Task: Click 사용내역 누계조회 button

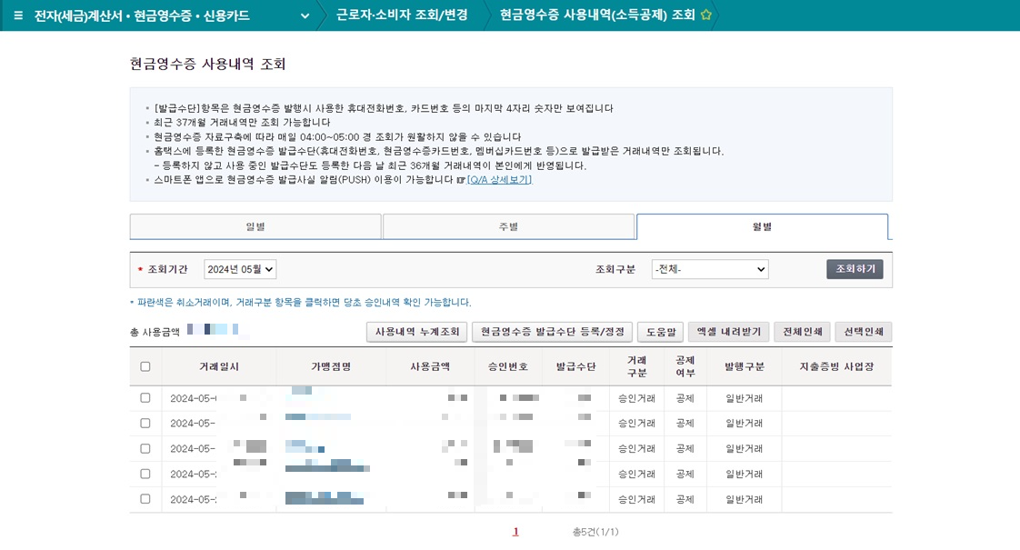Action: [x=417, y=332]
